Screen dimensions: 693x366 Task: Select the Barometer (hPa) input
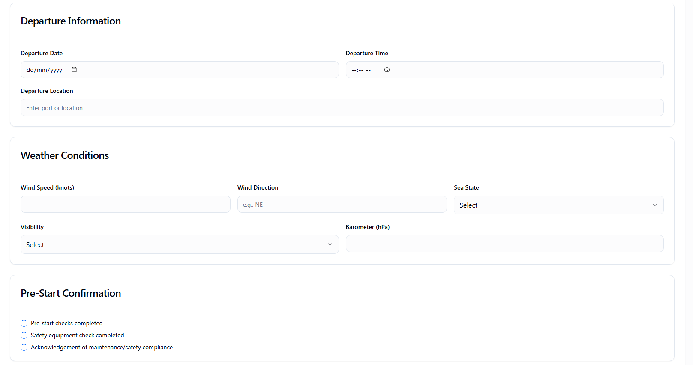coord(504,244)
